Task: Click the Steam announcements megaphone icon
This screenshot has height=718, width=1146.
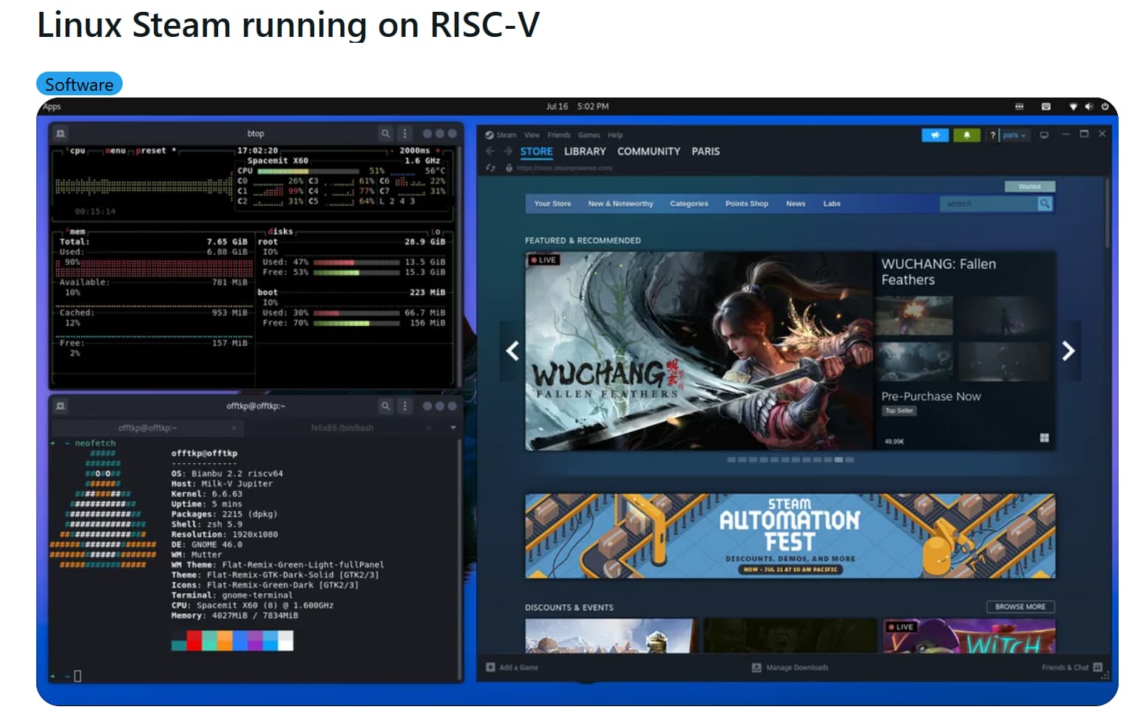Action: pos(935,135)
